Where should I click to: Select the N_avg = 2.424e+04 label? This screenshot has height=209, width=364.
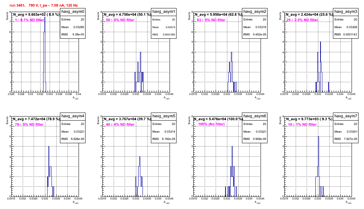pyautogui.click(x=309, y=14)
